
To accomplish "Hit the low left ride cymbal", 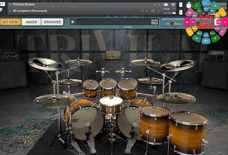I will click(x=54, y=101).
